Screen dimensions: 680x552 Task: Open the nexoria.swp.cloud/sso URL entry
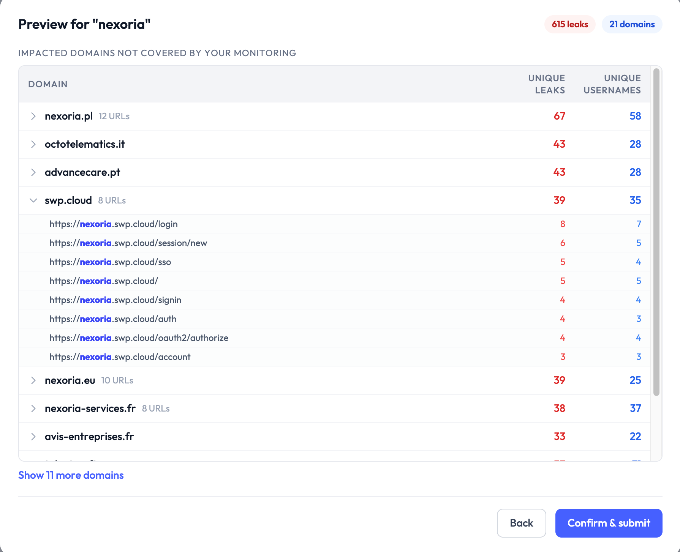[x=110, y=262]
